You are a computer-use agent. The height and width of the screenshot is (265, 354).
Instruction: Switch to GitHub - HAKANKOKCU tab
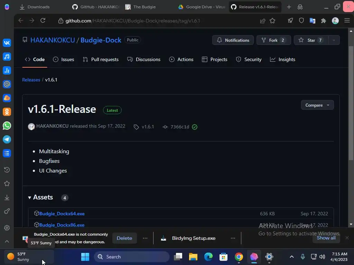coord(95,7)
